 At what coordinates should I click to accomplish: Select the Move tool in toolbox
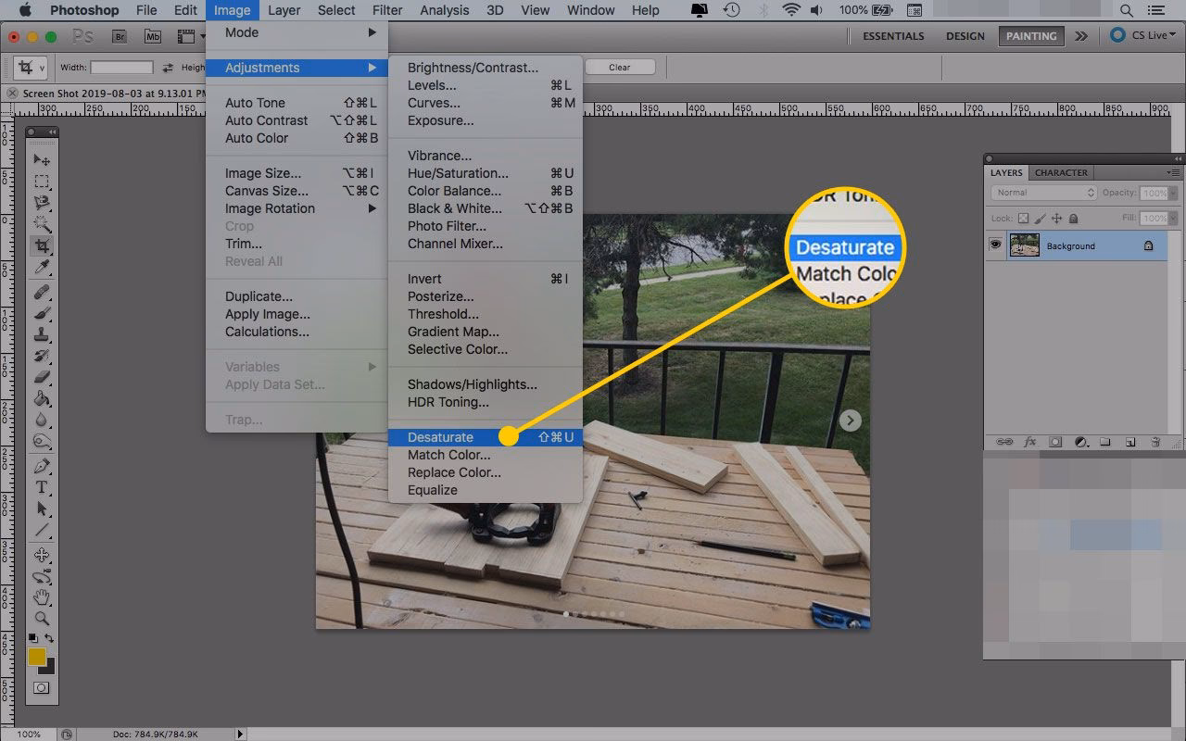(43, 159)
